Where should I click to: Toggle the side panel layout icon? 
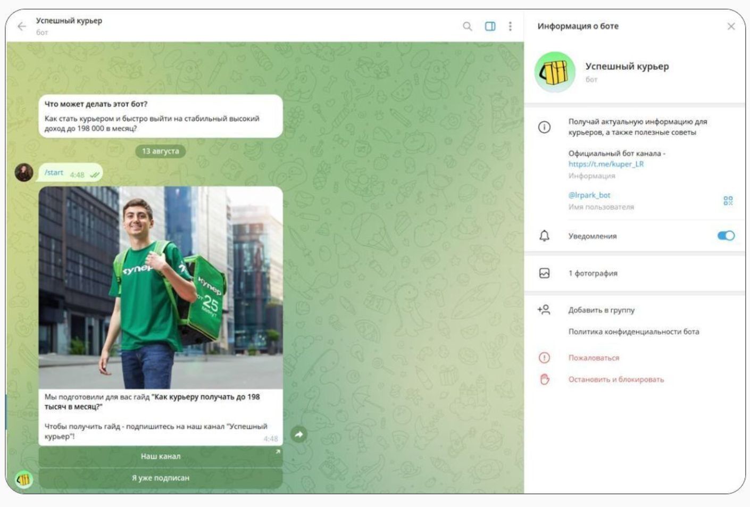tap(490, 26)
